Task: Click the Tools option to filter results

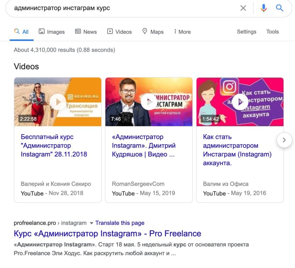Action: tap(272, 32)
